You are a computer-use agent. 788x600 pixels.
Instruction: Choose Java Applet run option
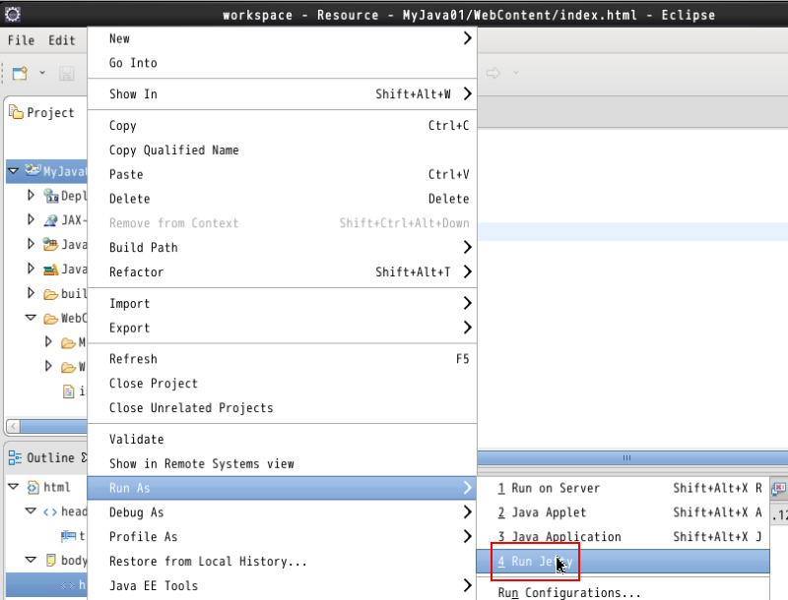pyautogui.click(x=624, y=512)
